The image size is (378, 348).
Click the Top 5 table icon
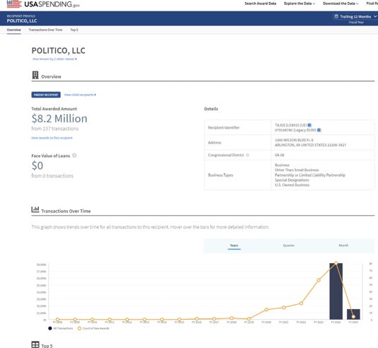click(x=35, y=344)
